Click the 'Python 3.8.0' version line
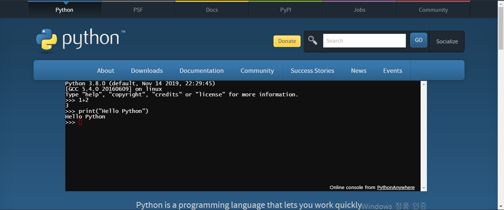 click(x=140, y=84)
